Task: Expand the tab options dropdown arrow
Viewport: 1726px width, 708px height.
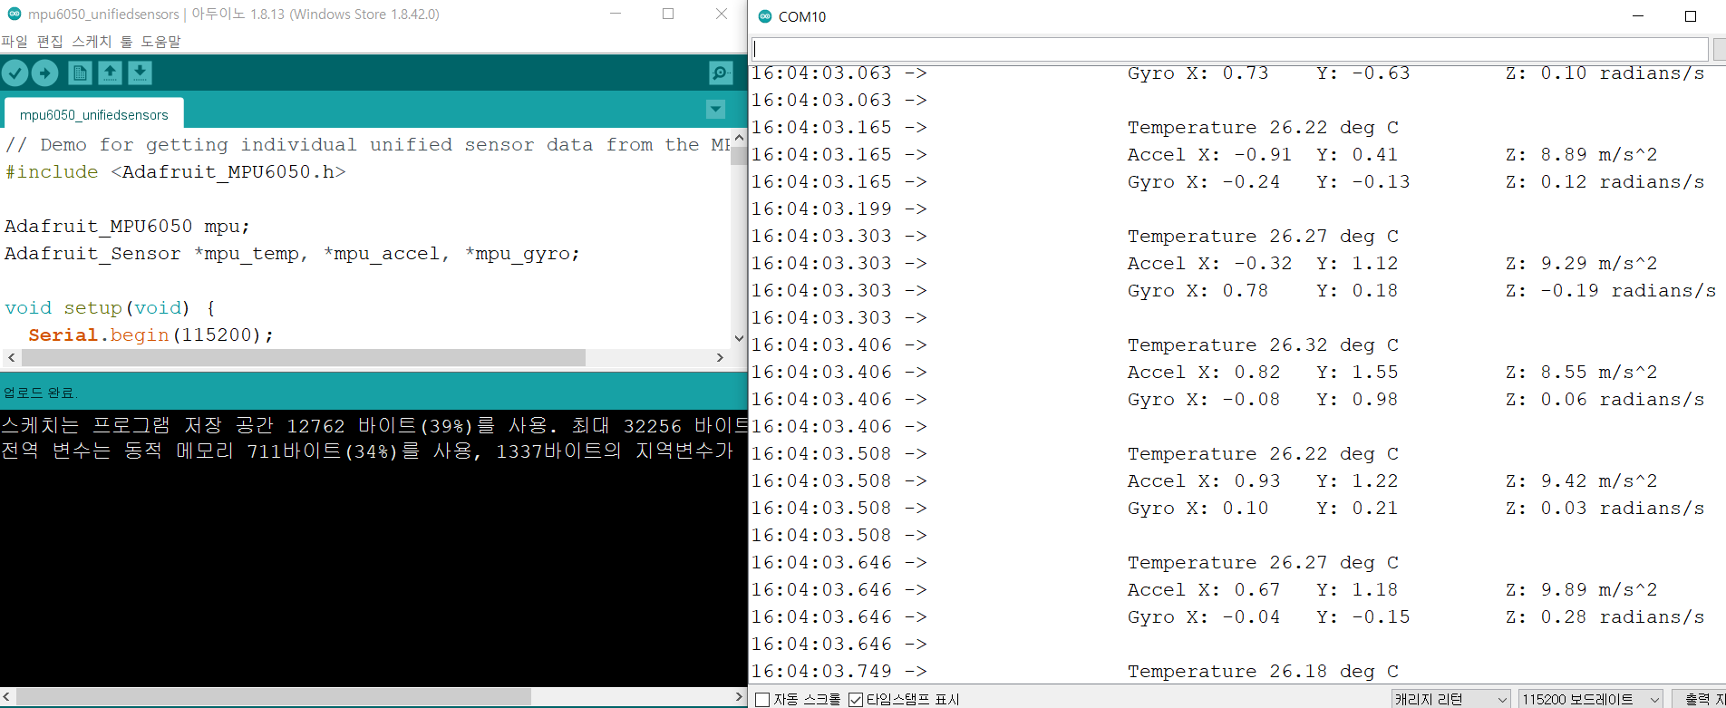Action: pyautogui.click(x=715, y=110)
